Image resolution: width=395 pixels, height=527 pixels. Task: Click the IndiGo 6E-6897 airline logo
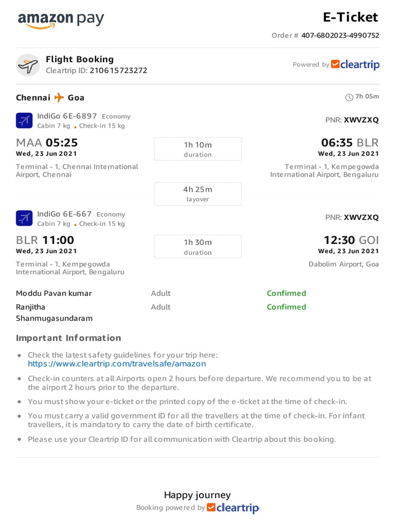[x=24, y=120]
